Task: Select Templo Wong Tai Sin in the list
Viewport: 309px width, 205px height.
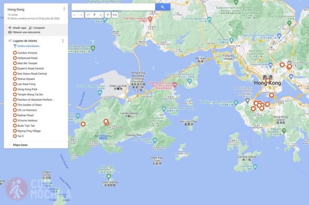Action: click(30, 95)
